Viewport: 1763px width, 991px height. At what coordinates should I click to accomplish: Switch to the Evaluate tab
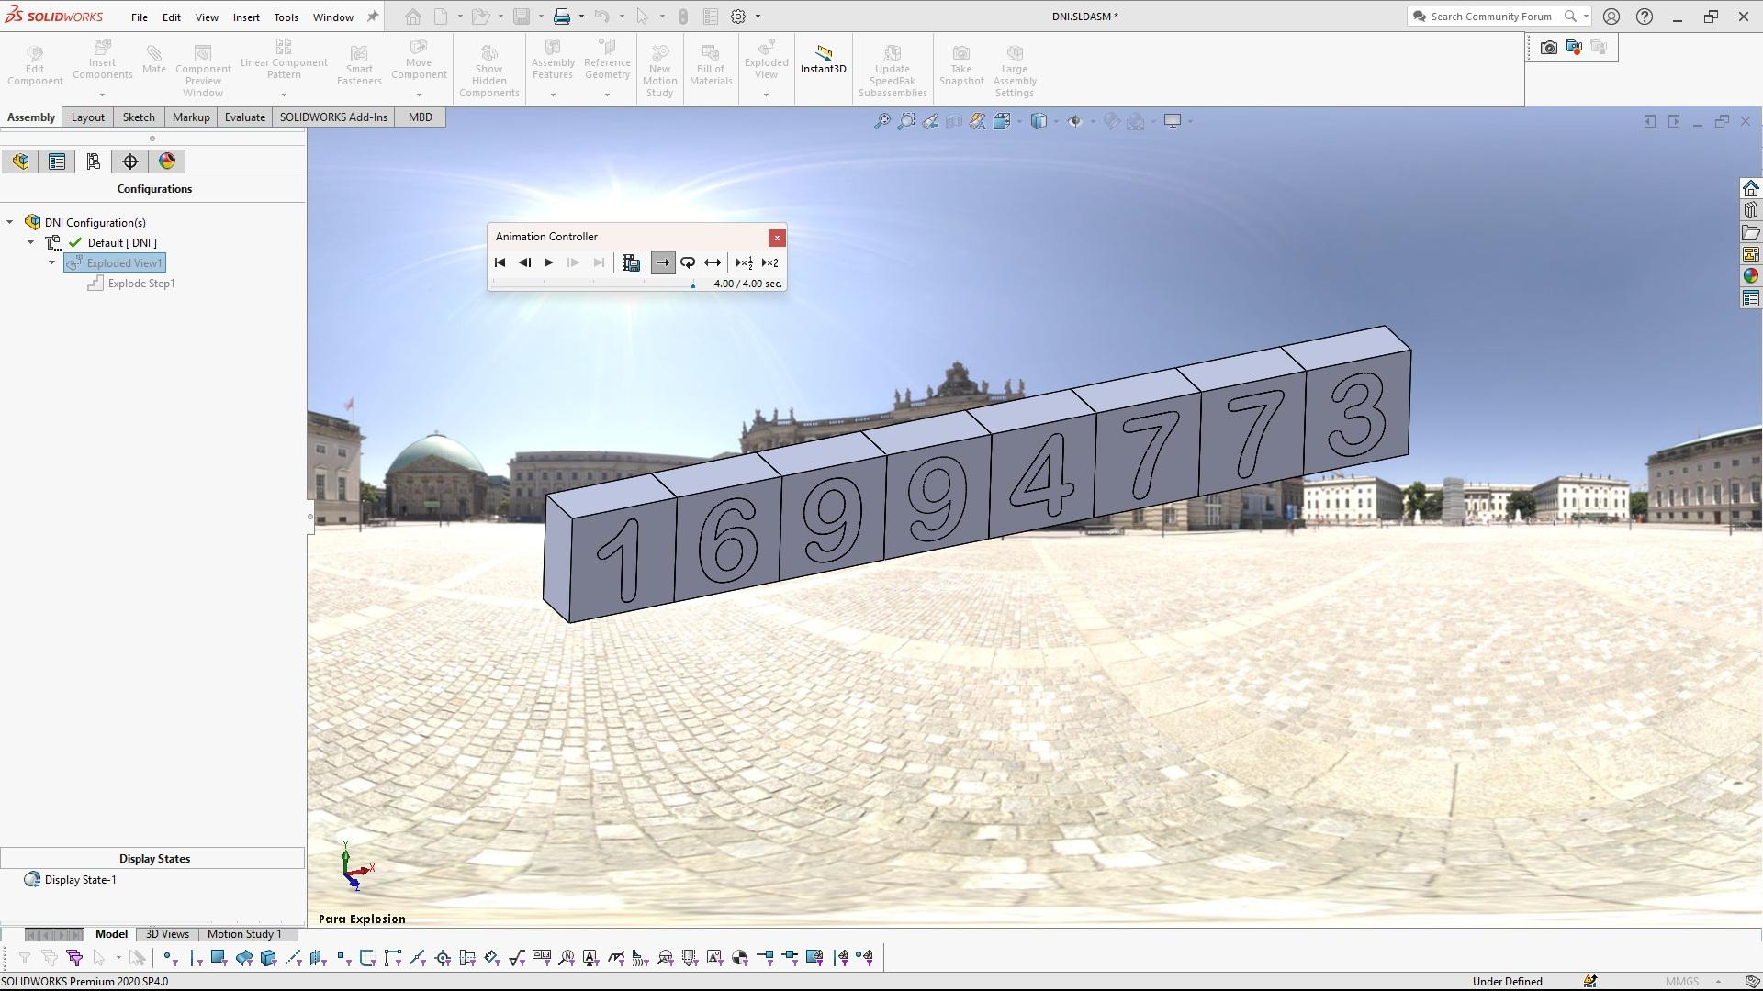pyautogui.click(x=245, y=117)
